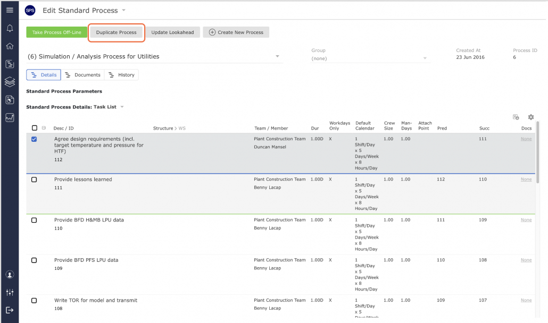Click the Succ column header

click(x=484, y=129)
